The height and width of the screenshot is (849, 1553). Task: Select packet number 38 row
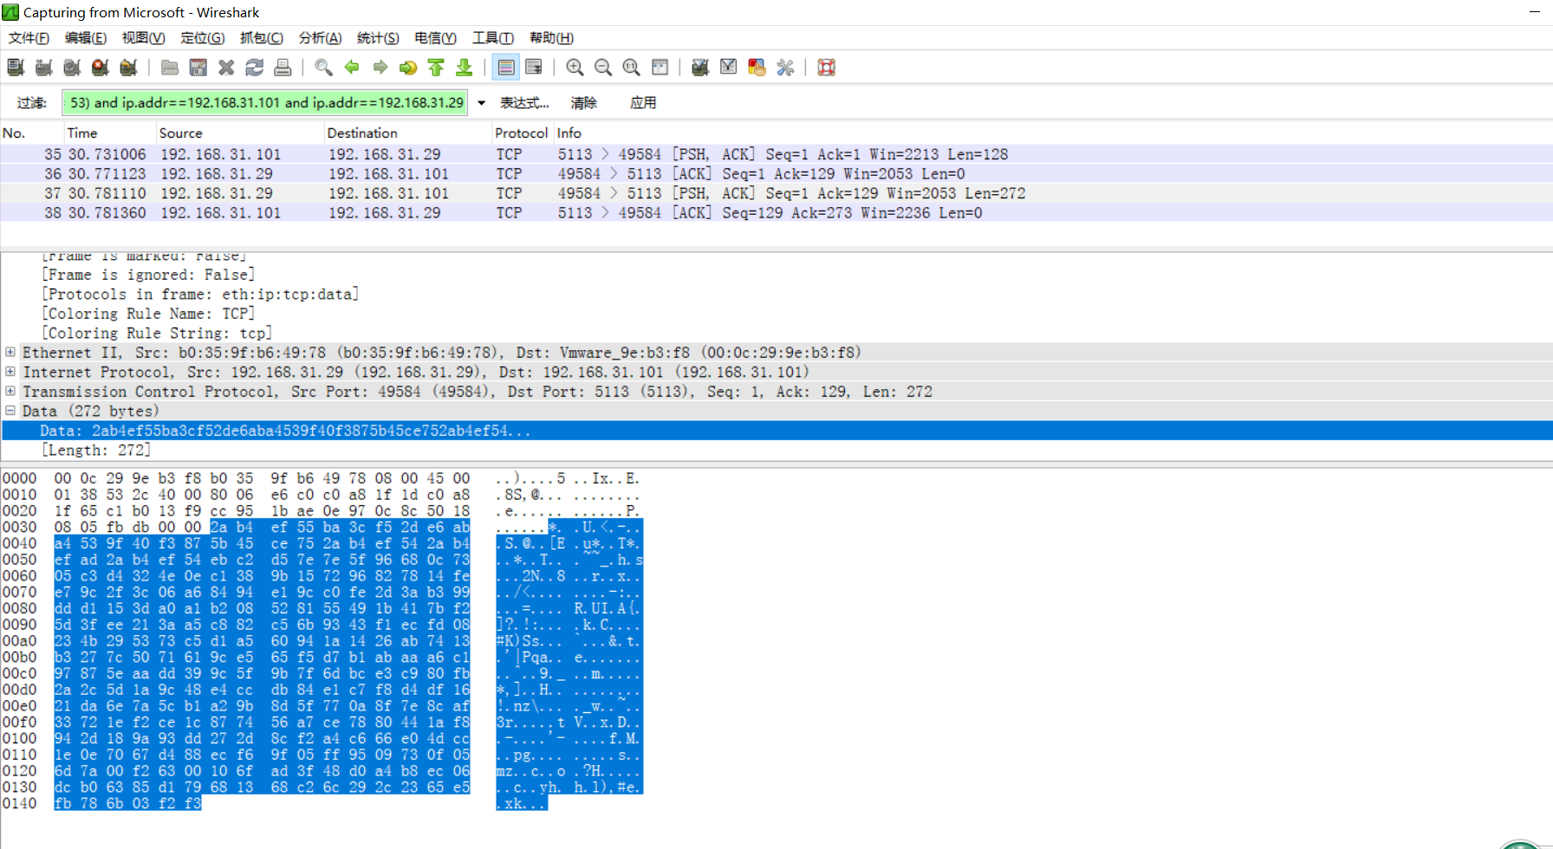click(x=776, y=213)
